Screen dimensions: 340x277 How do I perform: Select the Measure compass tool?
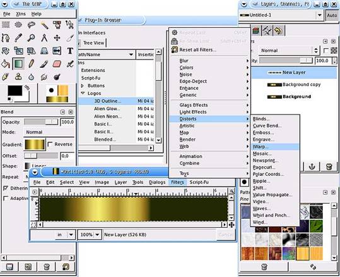(44, 38)
